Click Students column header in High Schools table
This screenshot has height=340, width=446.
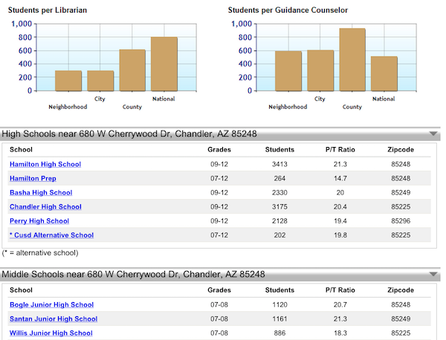[x=279, y=150]
